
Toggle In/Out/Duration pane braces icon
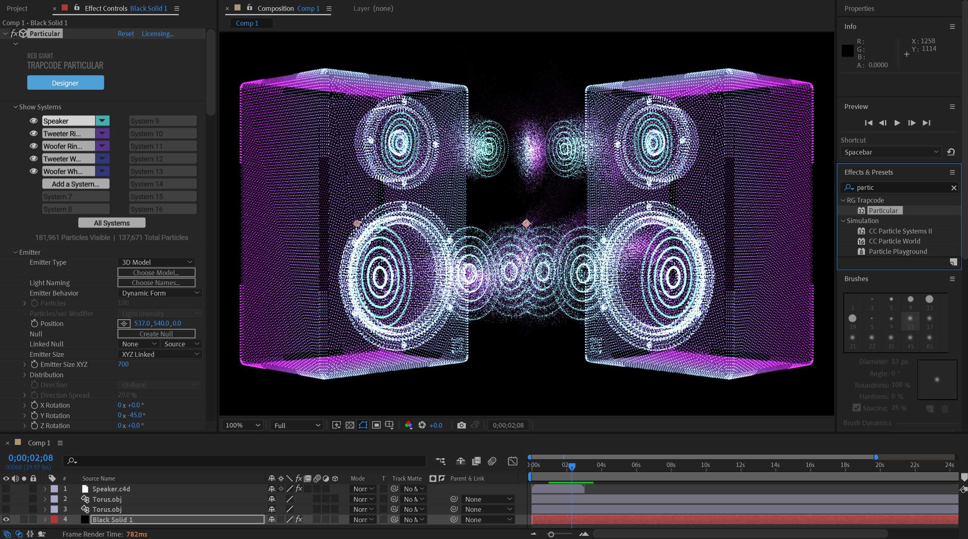[x=30, y=534]
